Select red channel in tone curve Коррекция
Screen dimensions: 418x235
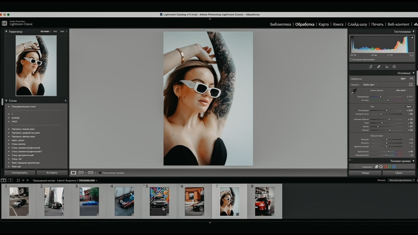(x=385, y=167)
